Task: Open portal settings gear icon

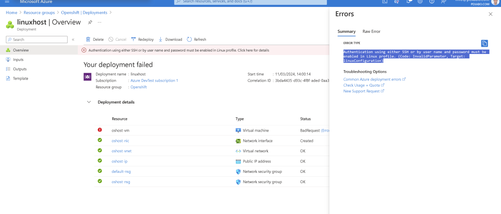Action: pos(420,1)
